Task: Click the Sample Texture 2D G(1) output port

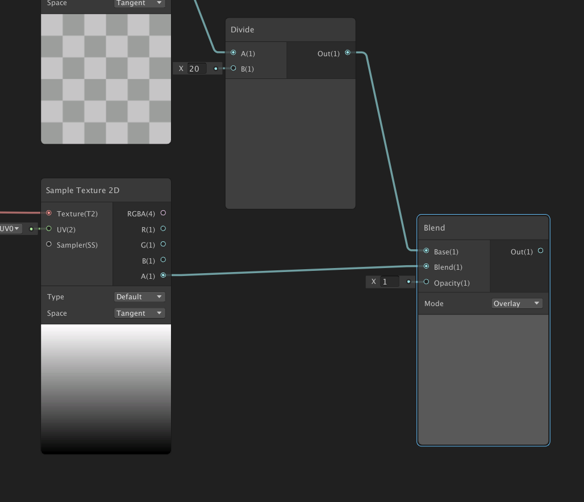Action: click(163, 244)
